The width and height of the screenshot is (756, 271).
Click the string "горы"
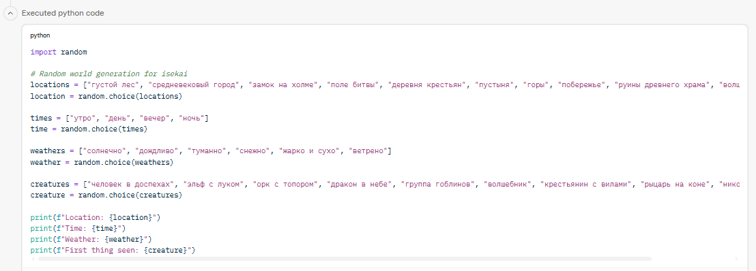(536, 85)
